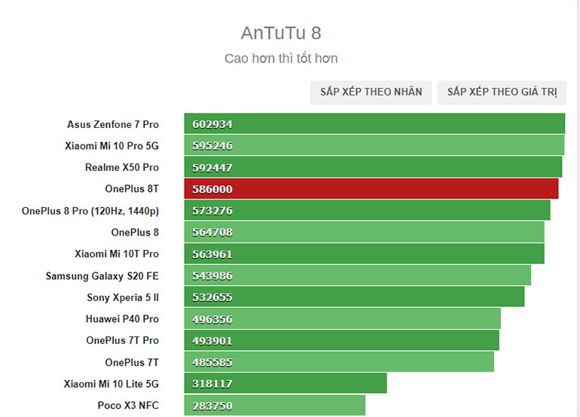
Task: Select the OnePlus 8 Pro 573276 bar
Action: point(367,211)
